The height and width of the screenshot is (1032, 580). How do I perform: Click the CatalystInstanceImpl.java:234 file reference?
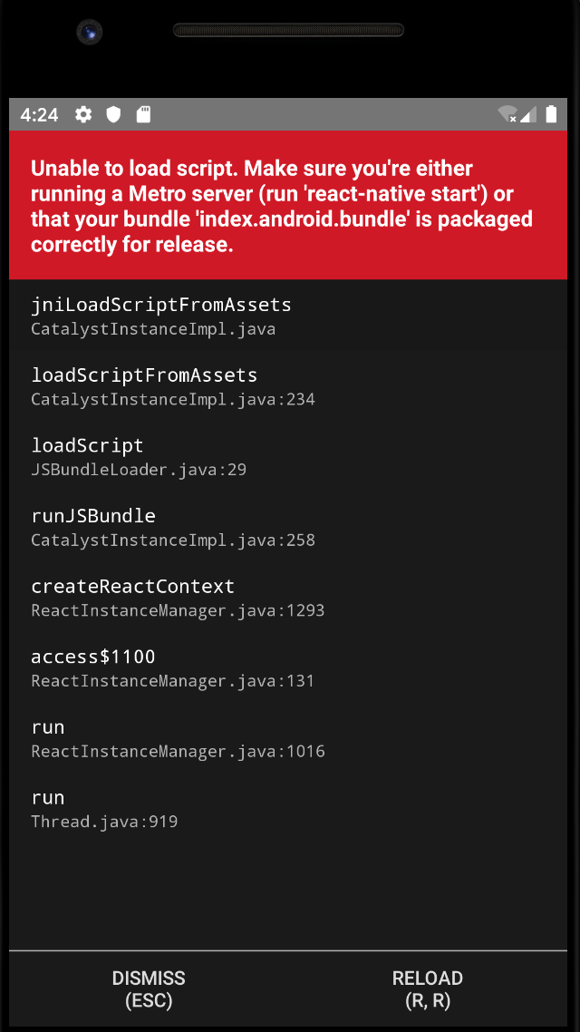(x=173, y=399)
